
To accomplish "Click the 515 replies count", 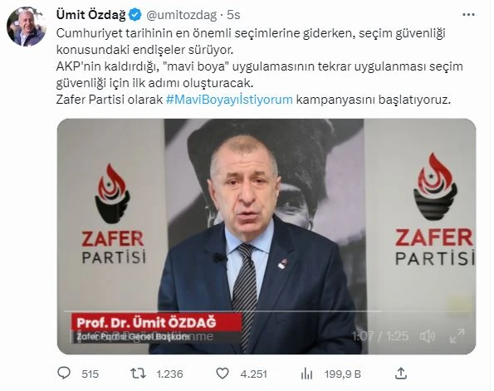I will coord(90,374).
